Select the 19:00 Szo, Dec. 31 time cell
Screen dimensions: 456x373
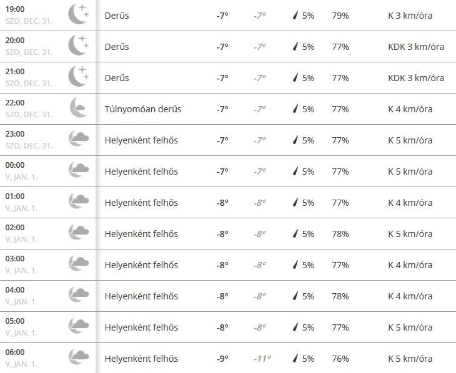pyautogui.click(x=29, y=15)
